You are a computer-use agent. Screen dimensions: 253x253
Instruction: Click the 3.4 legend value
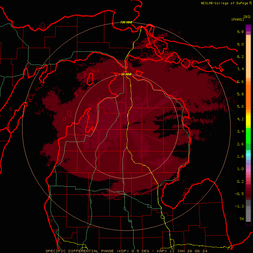tap(240, 132)
